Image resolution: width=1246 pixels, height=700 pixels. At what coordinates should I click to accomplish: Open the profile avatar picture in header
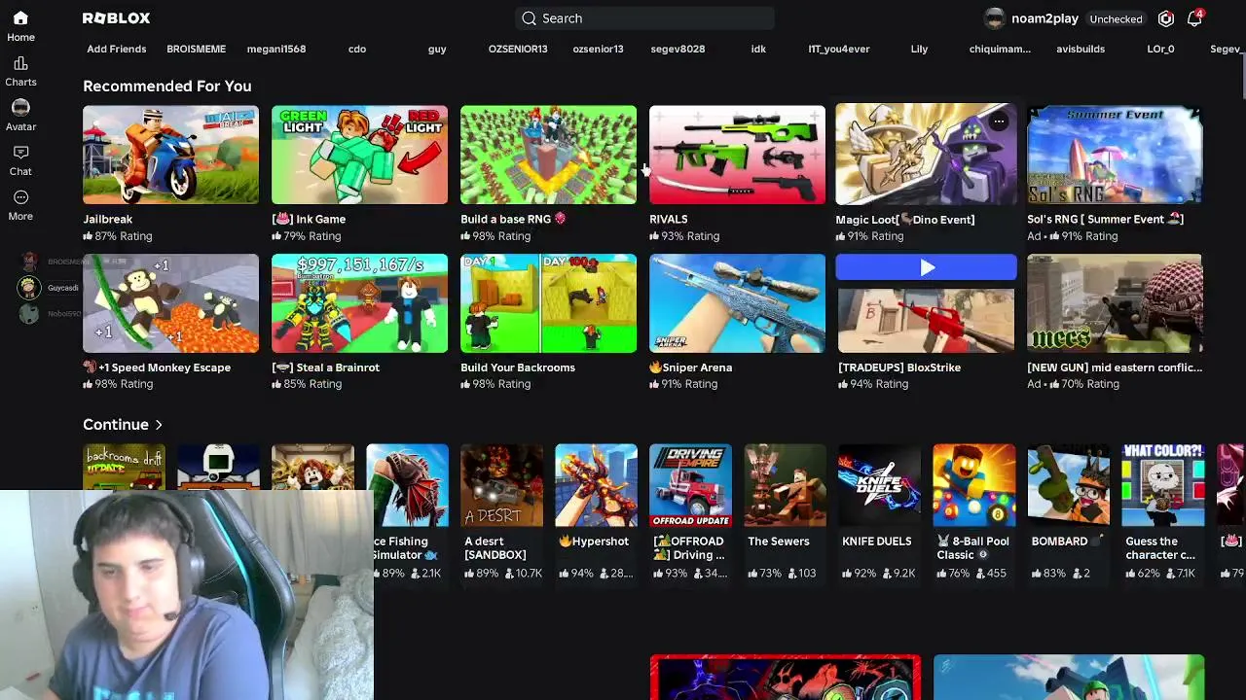coord(994,18)
